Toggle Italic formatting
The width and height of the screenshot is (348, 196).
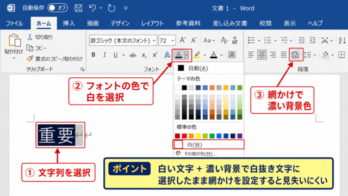[x=104, y=54]
